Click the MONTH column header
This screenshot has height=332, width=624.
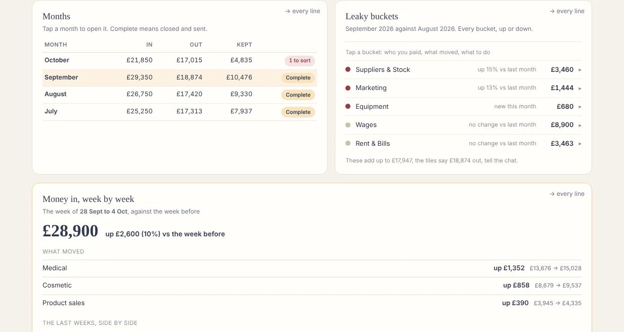pyautogui.click(x=56, y=45)
